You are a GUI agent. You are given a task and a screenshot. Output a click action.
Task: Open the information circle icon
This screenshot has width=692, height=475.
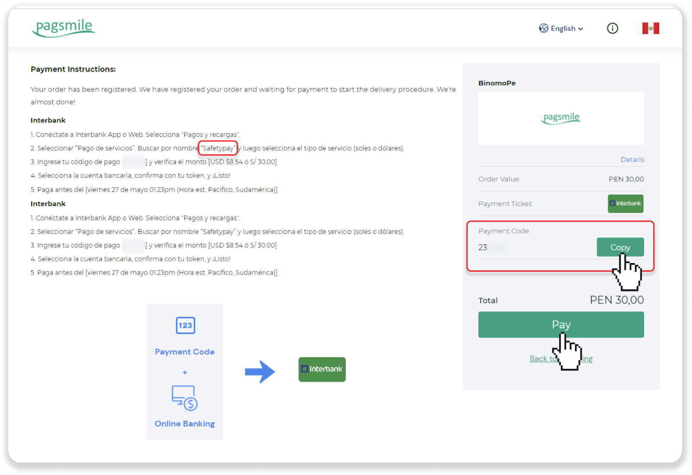(x=612, y=29)
